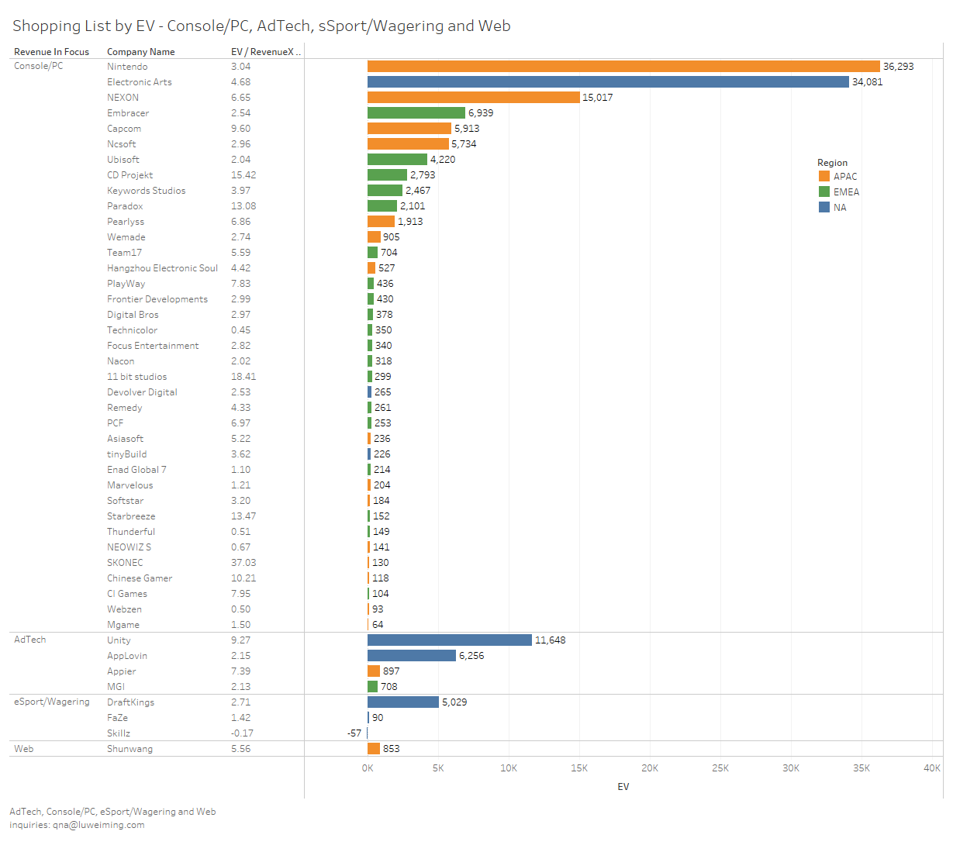Click the Capcom bar labeled 5,913
The height and width of the screenshot is (859, 953).
coord(409,129)
